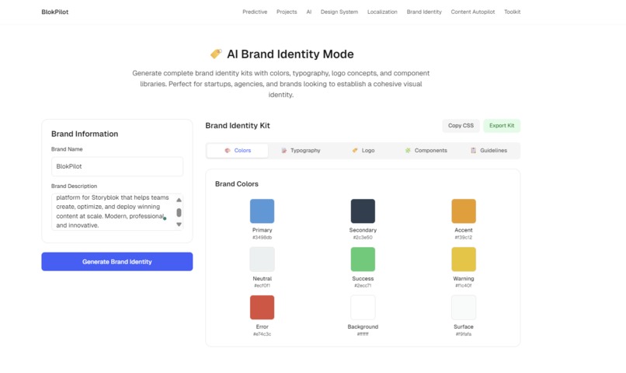Open the Logo tab

pyautogui.click(x=363, y=151)
